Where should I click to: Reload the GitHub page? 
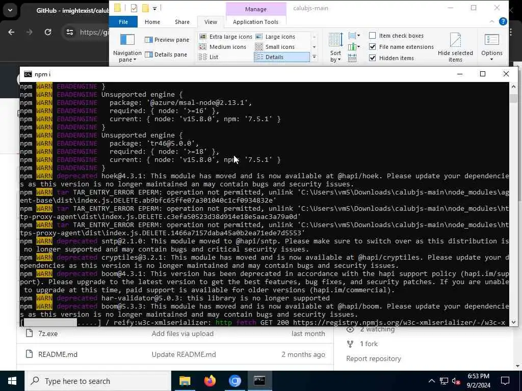48,32
